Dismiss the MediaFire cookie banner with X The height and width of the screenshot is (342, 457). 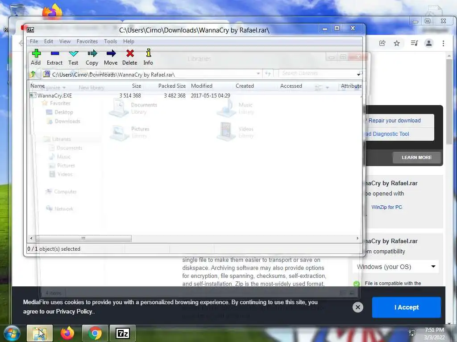coord(357,307)
